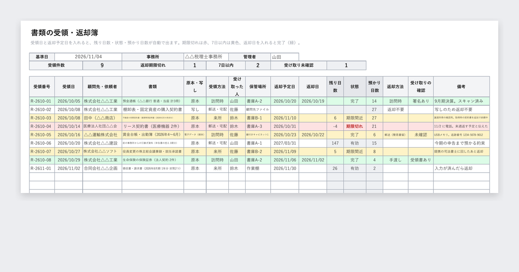Click remaining days value 147

tap(335, 143)
